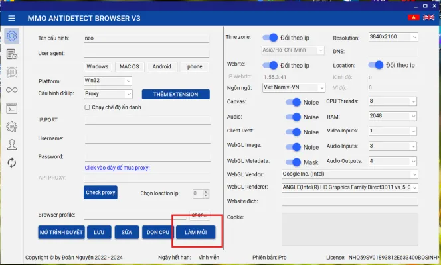Switch language using the UK flag

[x=429, y=17]
